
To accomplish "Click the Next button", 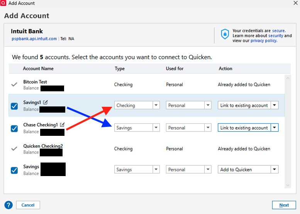I will coord(284,205).
